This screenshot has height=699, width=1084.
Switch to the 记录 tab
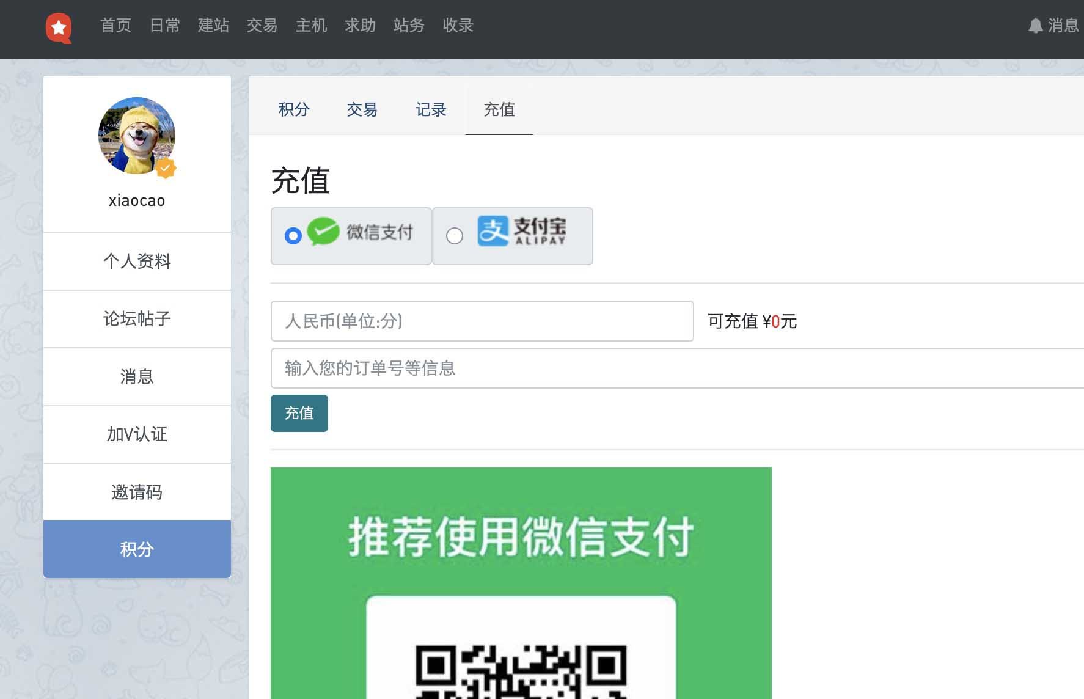tap(431, 110)
